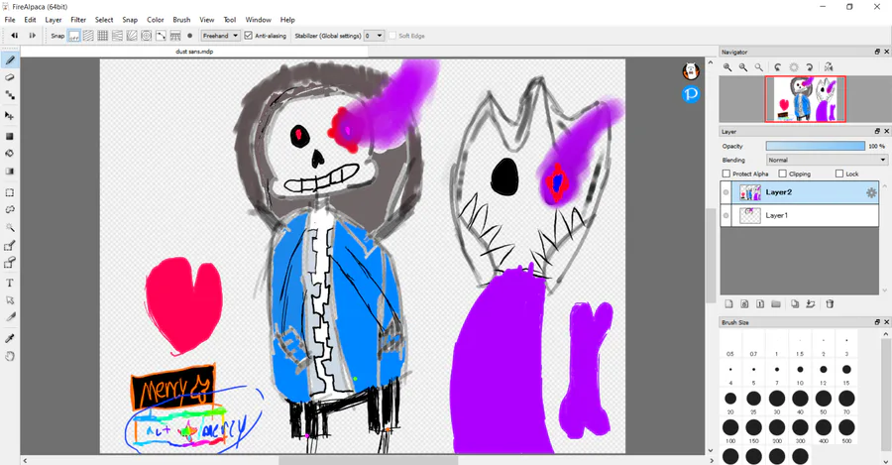This screenshot has height=465, width=892.
Task: Open the Blending mode dropdown
Action: [827, 160]
